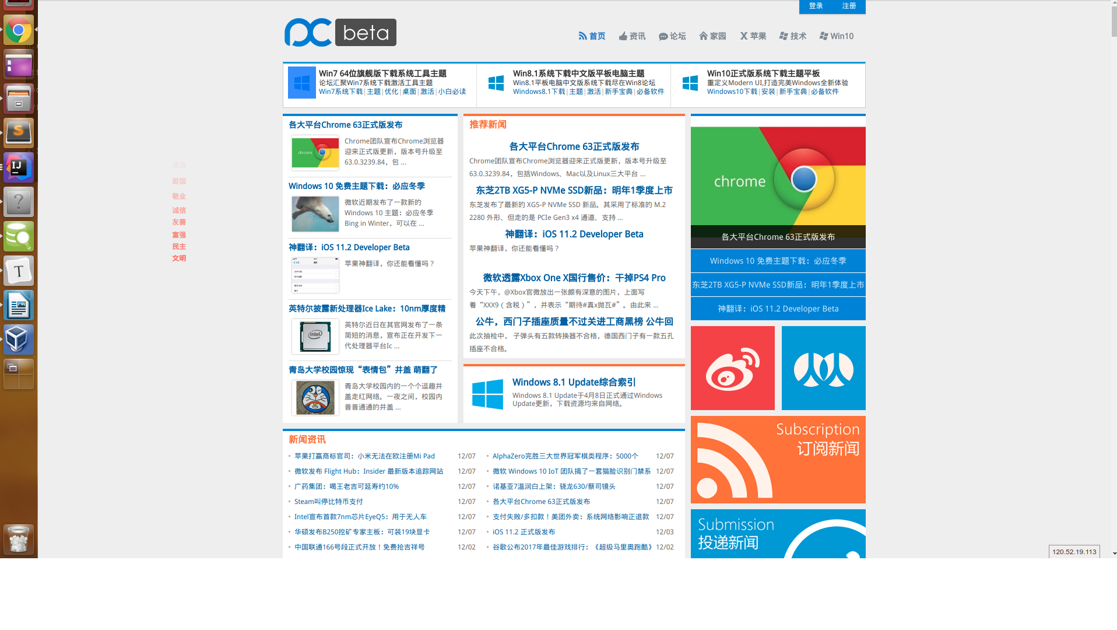
Task: Open the 小白必读 link under Win7
Action: pyautogui.click(x=452, y=92)
